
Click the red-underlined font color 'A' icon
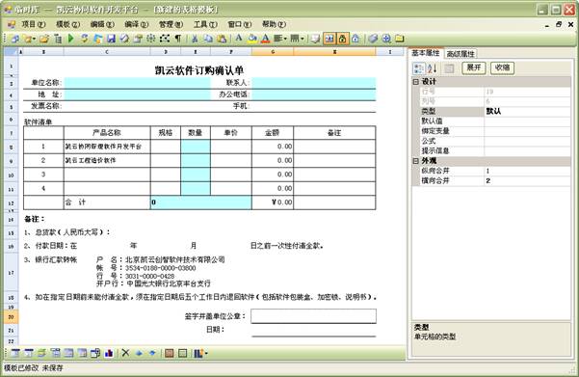[x=265, y=38]
